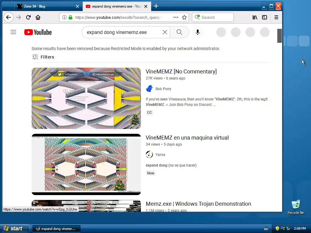
Task: Open Memz.exe Windows Trojan Demonstration title
Action: click(198, 204)
